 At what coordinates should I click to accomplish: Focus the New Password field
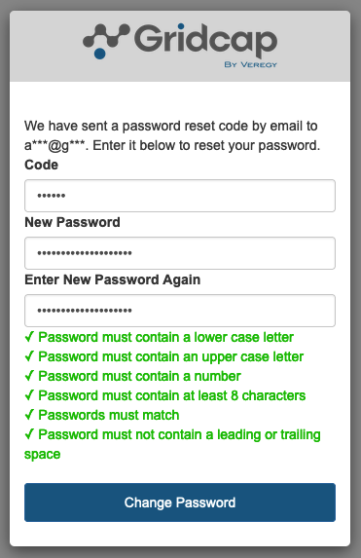(180, 253)
